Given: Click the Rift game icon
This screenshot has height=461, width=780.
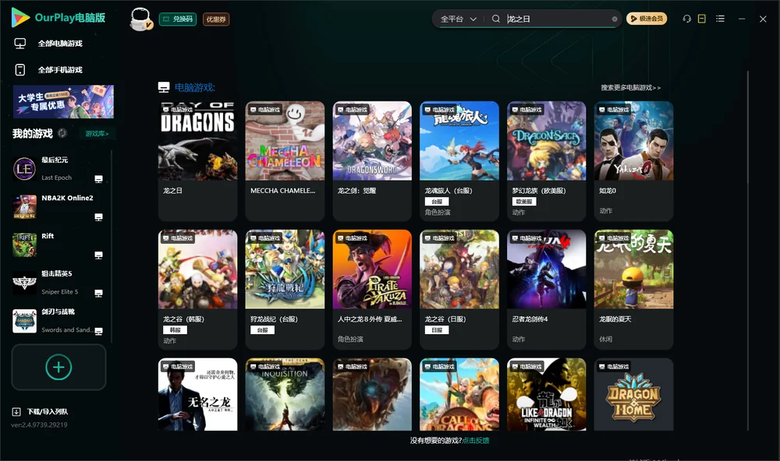Looking at the screenshot, I should click(x=24, y=245).
